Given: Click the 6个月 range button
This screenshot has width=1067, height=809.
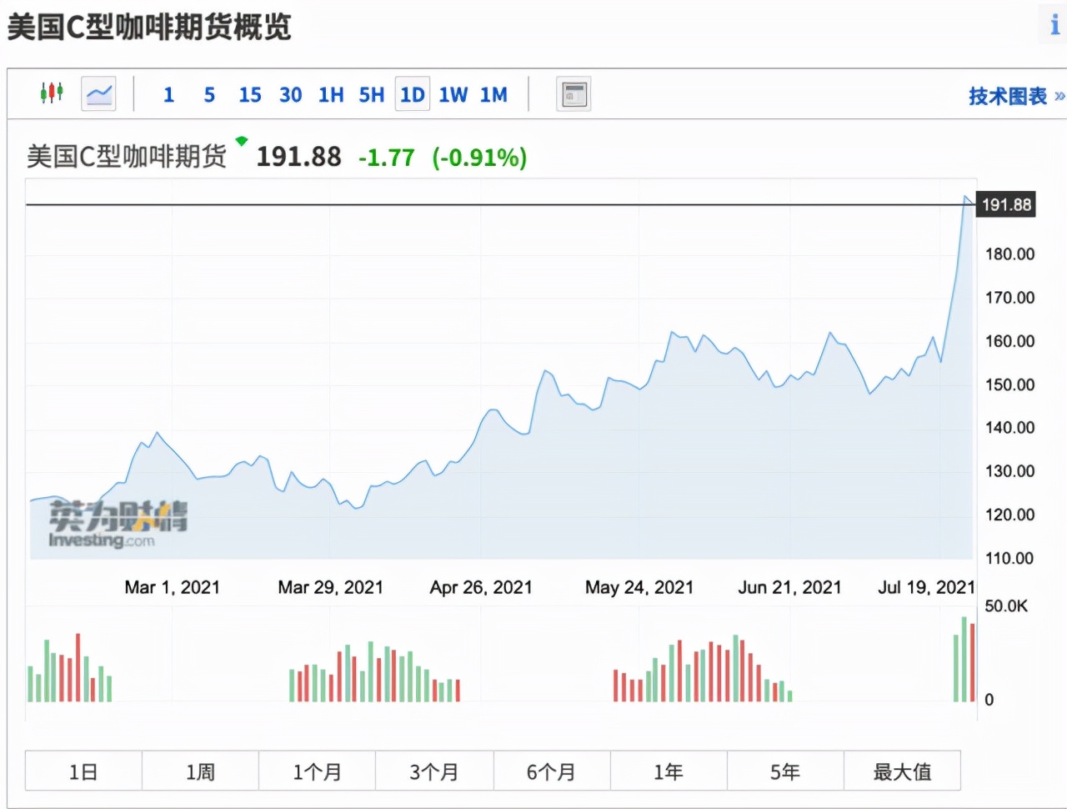Looking at the screenshot, I should 552,771.
